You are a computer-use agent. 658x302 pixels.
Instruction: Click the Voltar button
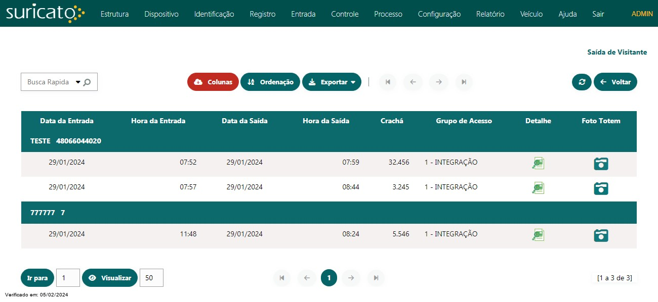pyautogui.click(x=615, y=82)
